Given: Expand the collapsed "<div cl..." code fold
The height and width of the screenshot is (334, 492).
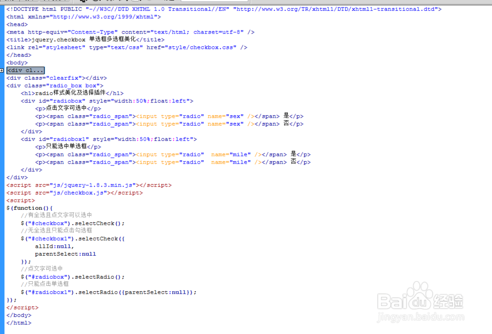Looking at the screenshot, I should tap(2, 70).
